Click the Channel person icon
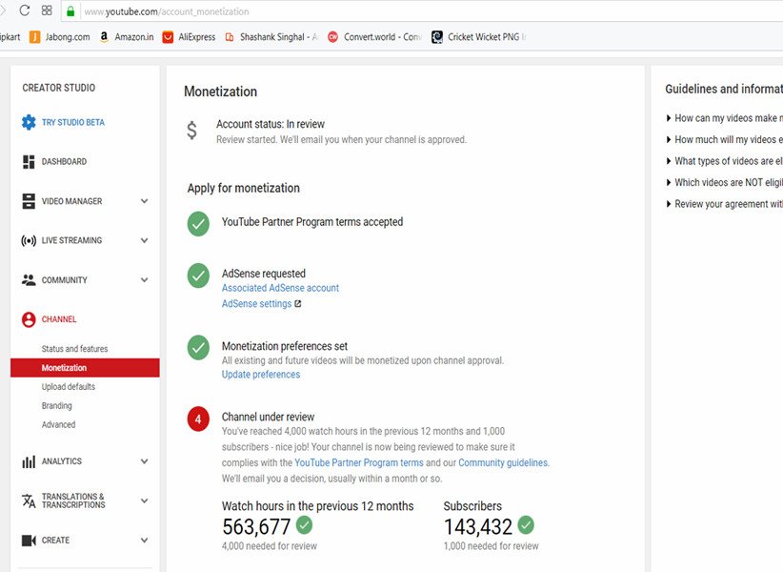The width and height of the screenshot is (783, 572). point(29,319)
